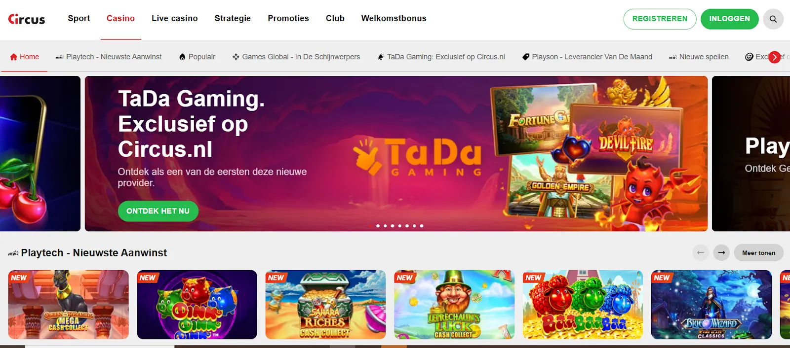
Task: Click the REGISTREREN button
Action: tap(660, 19)
